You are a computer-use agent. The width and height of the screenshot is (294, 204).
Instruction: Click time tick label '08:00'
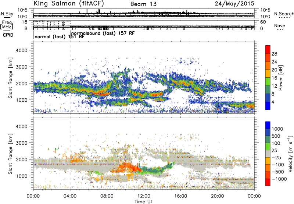(107, 196)
